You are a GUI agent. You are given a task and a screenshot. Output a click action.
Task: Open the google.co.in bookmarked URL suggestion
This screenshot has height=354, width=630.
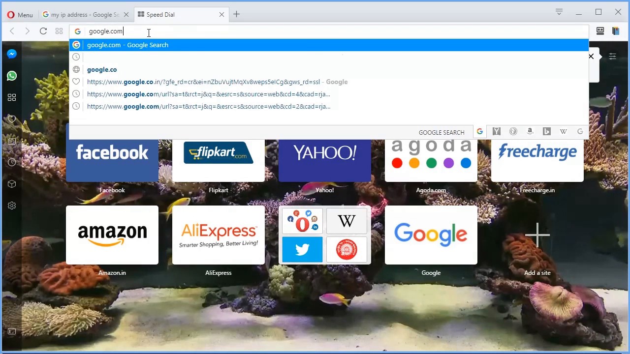pyautogui.click(x=329, y=82)
